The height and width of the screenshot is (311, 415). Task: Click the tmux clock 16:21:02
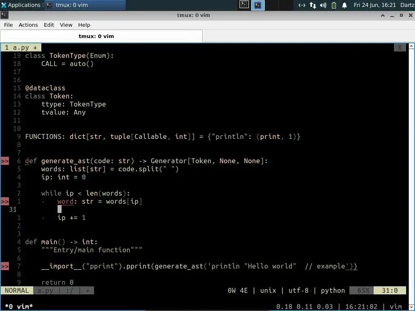coord(361,307)
